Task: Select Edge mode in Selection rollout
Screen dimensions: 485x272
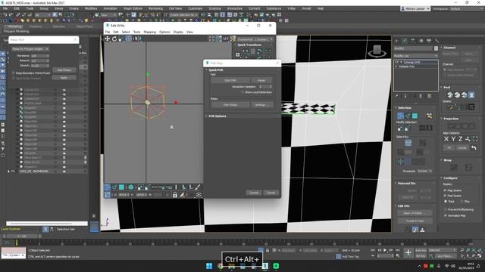Action: click(408, 116)
